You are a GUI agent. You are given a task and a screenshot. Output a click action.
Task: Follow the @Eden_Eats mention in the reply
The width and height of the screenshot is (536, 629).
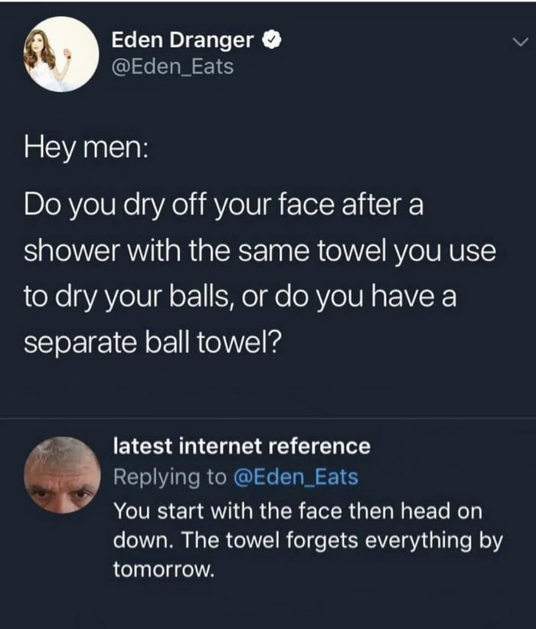tap(296, 477)
